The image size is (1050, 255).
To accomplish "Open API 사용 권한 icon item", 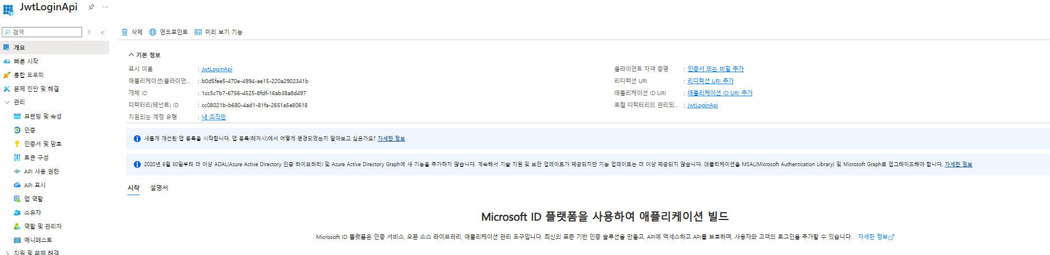I will click(17, 171).
